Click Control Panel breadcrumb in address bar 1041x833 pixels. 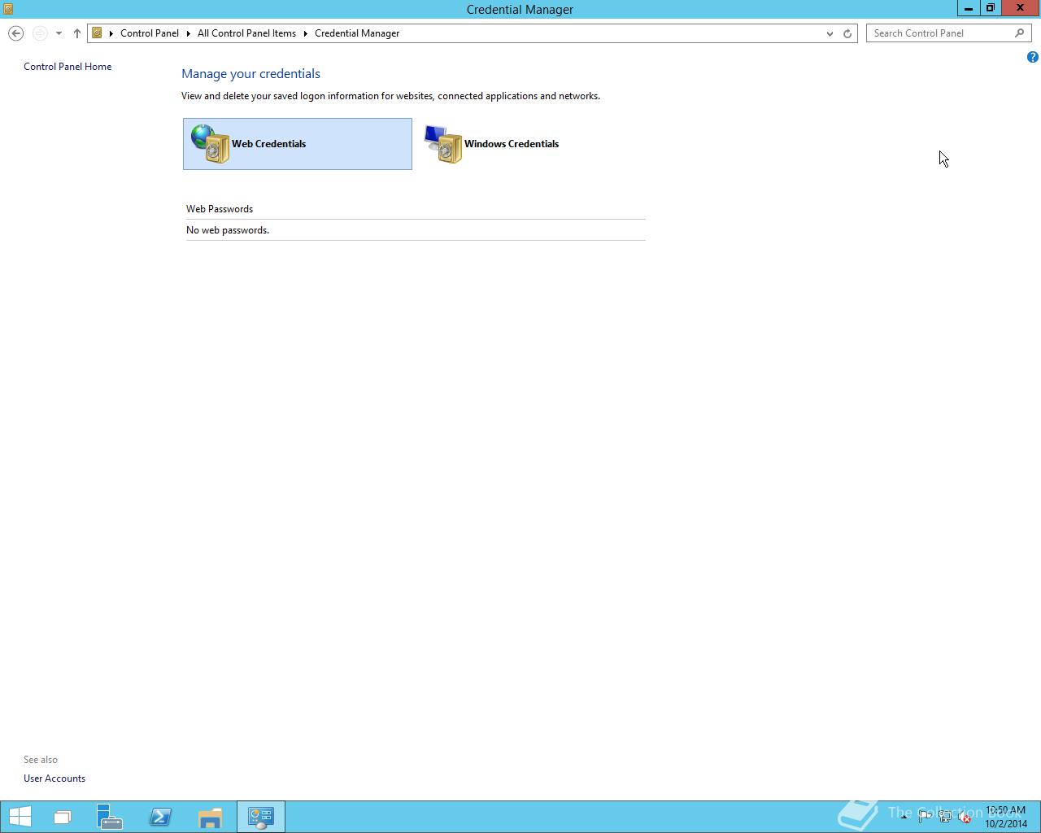point(150,33)
